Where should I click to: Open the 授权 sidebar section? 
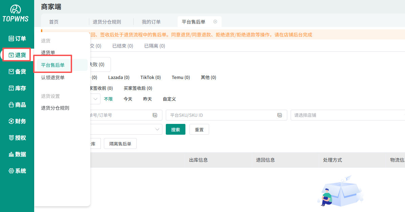tap(17, 138)
